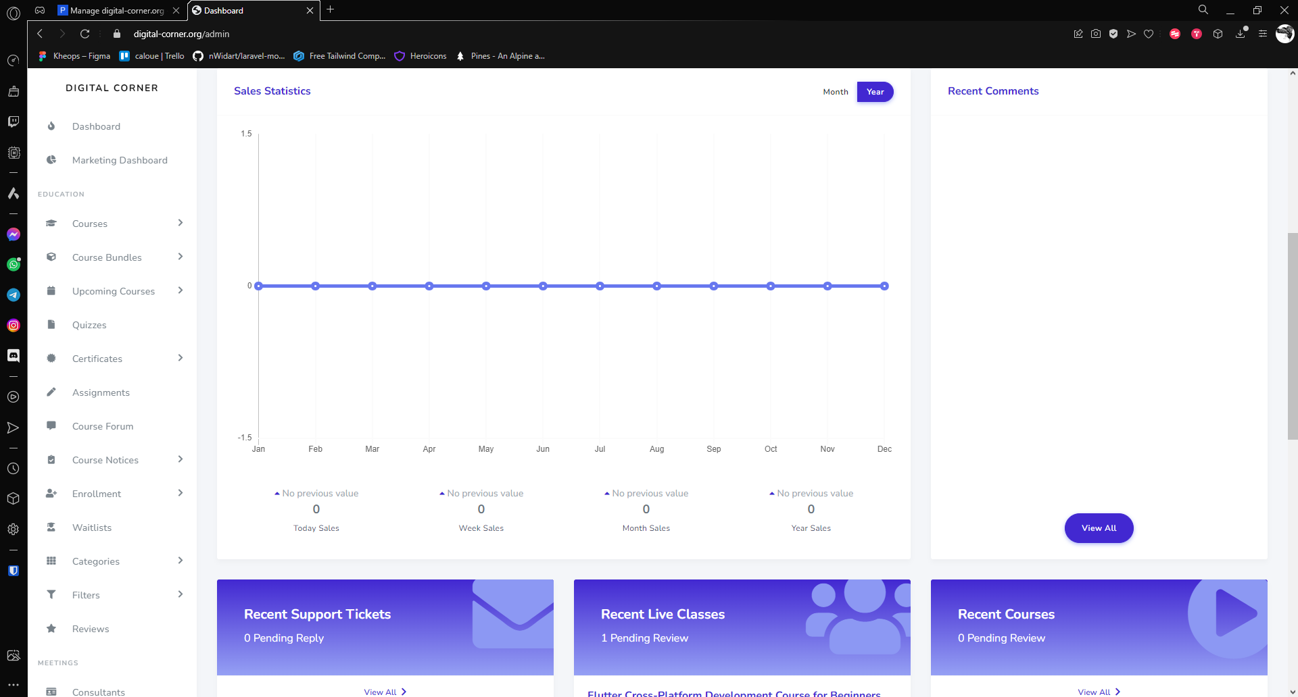Click the Marketing Dashboard pie chart icon
1298x697 pixels.
pyautogui.click(x=51, y=160)
